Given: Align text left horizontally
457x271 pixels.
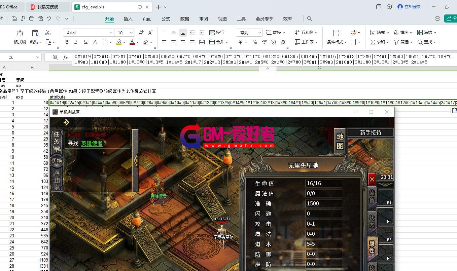Looking at the screenshot, I should tap(164, 42).
